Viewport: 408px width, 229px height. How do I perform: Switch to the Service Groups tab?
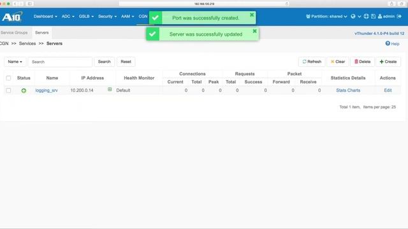[14, 32]
